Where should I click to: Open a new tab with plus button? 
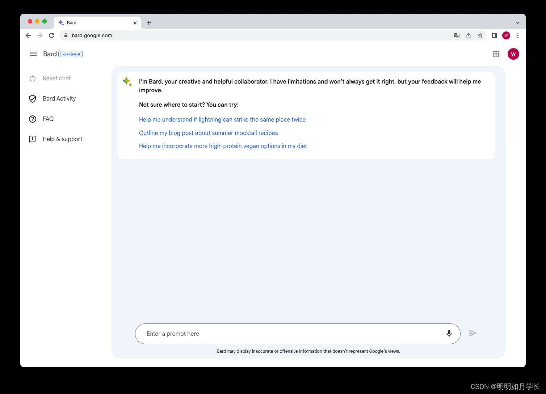(x=149, y=23)
